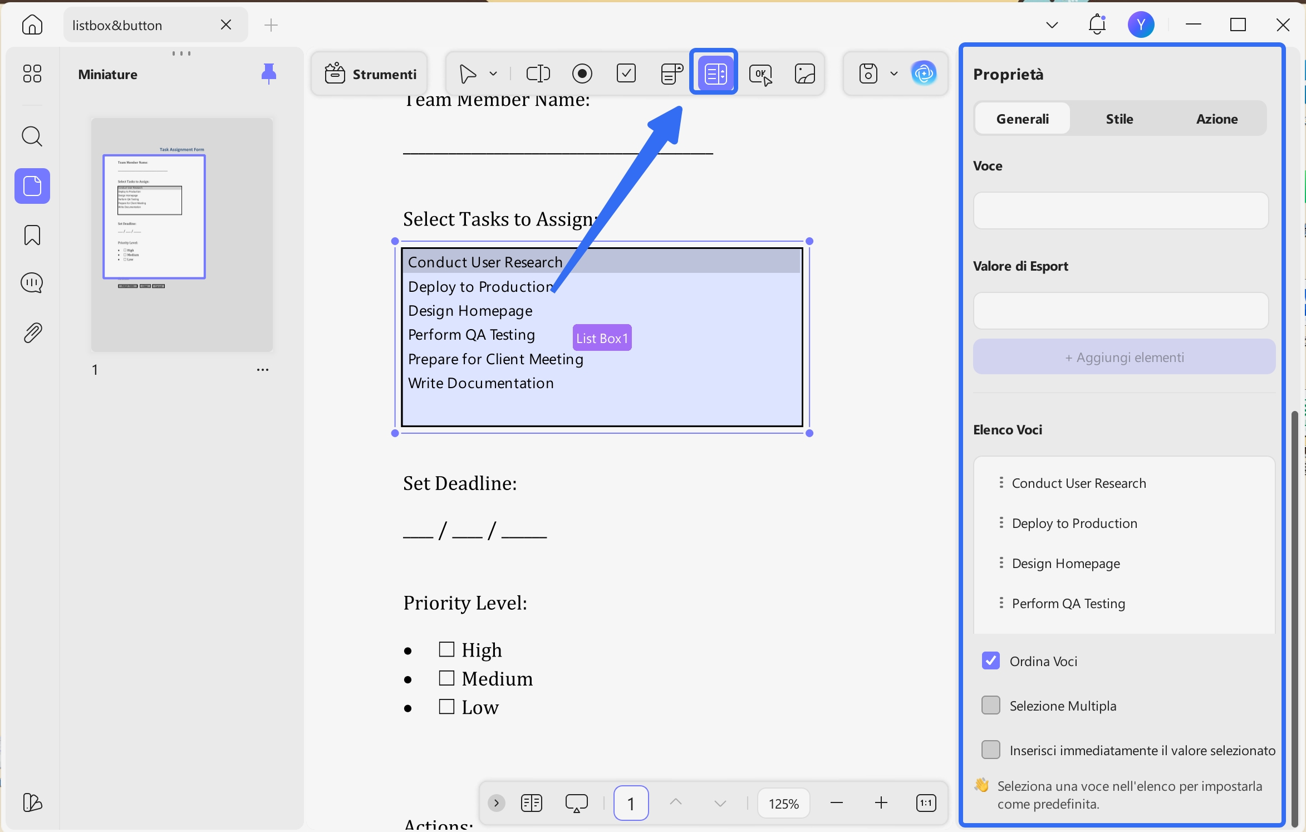
Task: Click the Proprietà panel scrollbar
Action: (x=1294, y=618)
